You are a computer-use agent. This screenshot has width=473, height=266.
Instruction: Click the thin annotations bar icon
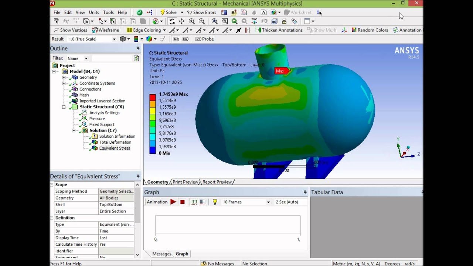[x=248, y=30]
